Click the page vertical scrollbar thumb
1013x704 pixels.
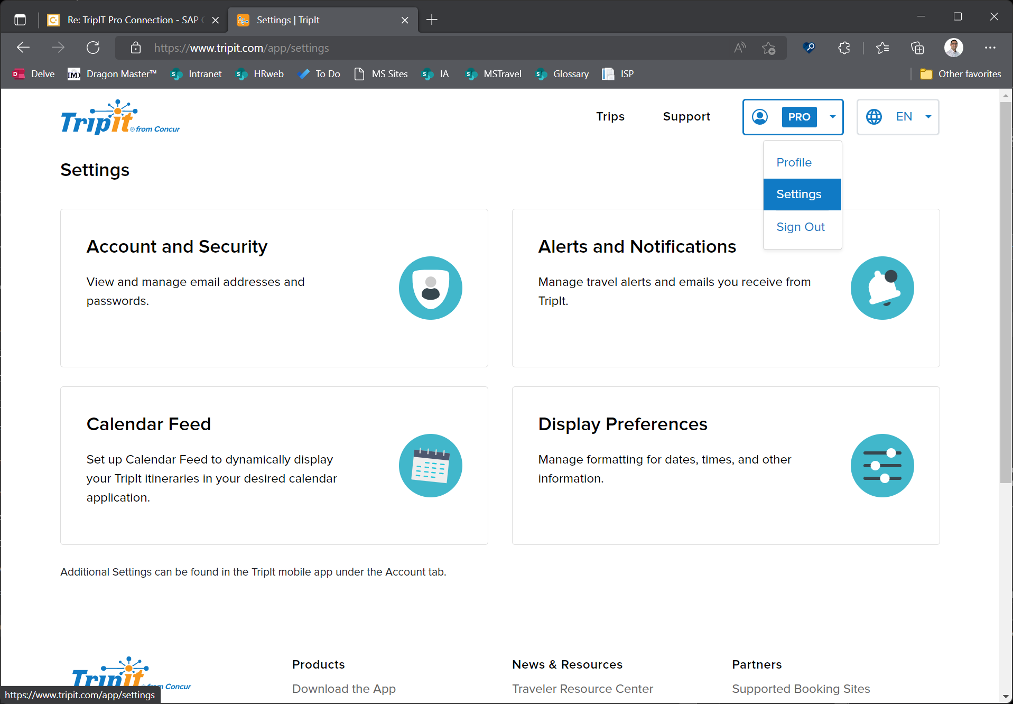(1005, 292)
